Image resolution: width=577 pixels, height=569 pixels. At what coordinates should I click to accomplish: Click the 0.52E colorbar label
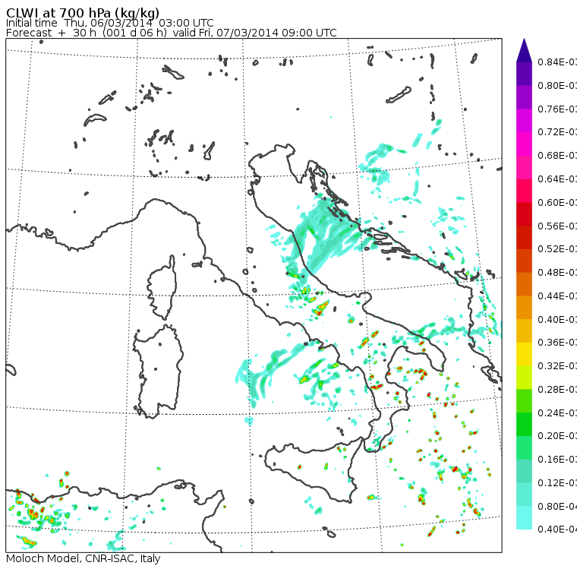(557, 249)
